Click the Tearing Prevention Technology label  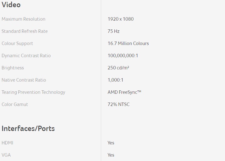point(33,92)
